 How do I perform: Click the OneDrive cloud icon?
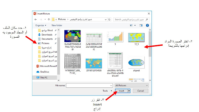tap(38, 72)
